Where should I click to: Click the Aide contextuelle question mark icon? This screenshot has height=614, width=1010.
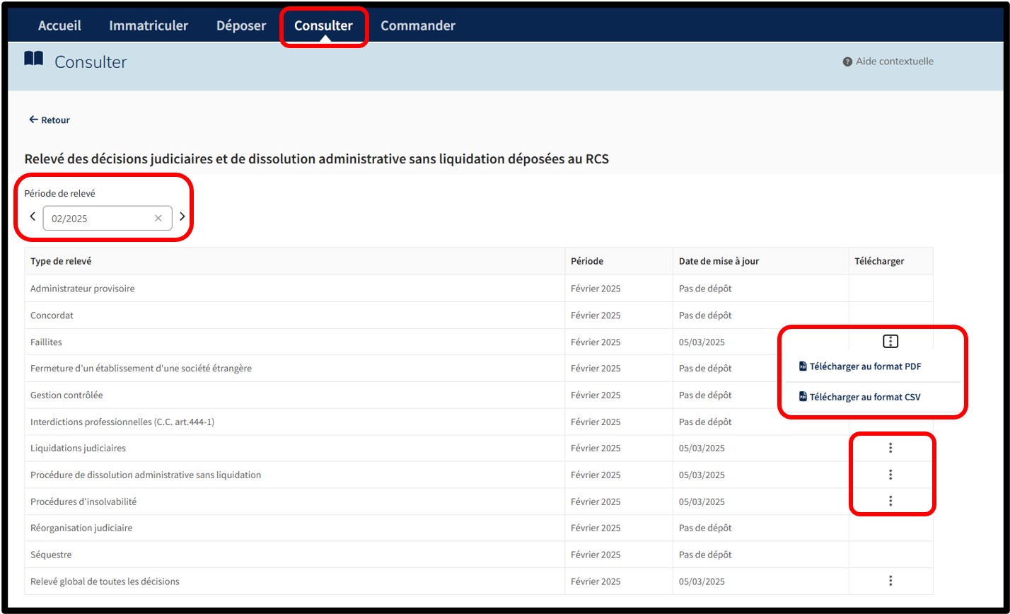coord(847,62)
